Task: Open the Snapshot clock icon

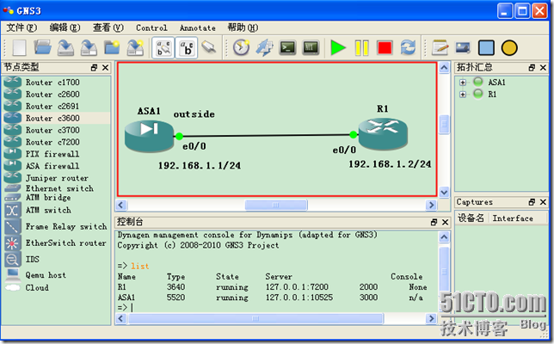Action: (x=242, y=47)
